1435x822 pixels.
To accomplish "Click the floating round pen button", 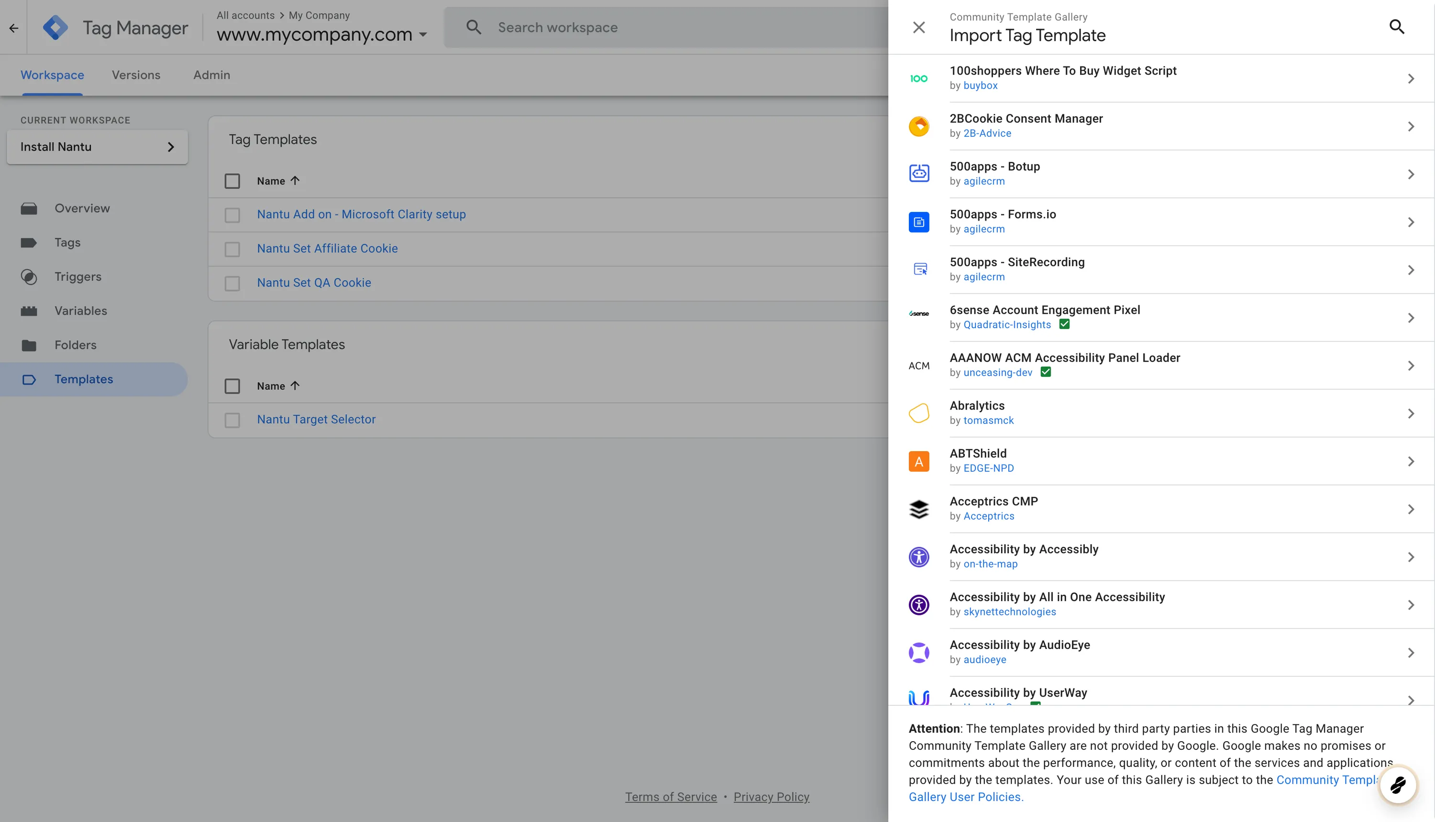I will pyautogui.click(x=1398, y=785).
